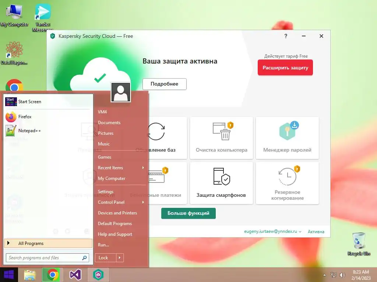Open Games from Start menu
This screenshot has width=377, height=282.
coord(105,157)
